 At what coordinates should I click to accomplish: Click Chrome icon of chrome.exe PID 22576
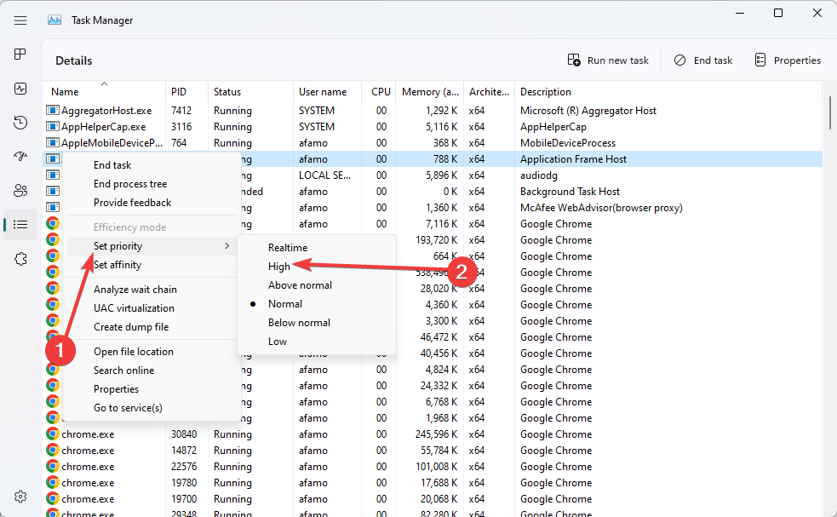(x=52, y=466)
